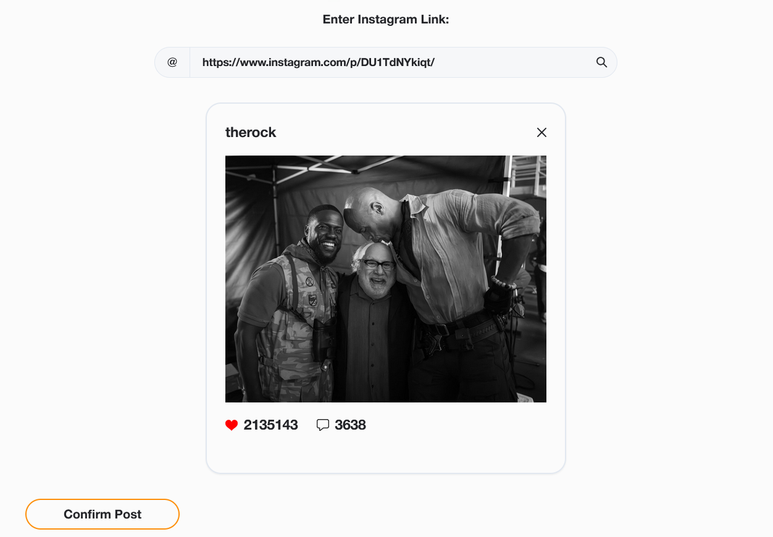This screenshot has height=537, width=773.
Task: Click the comment bubble icon
Action: pyautogui.click(x=322, y=425)
